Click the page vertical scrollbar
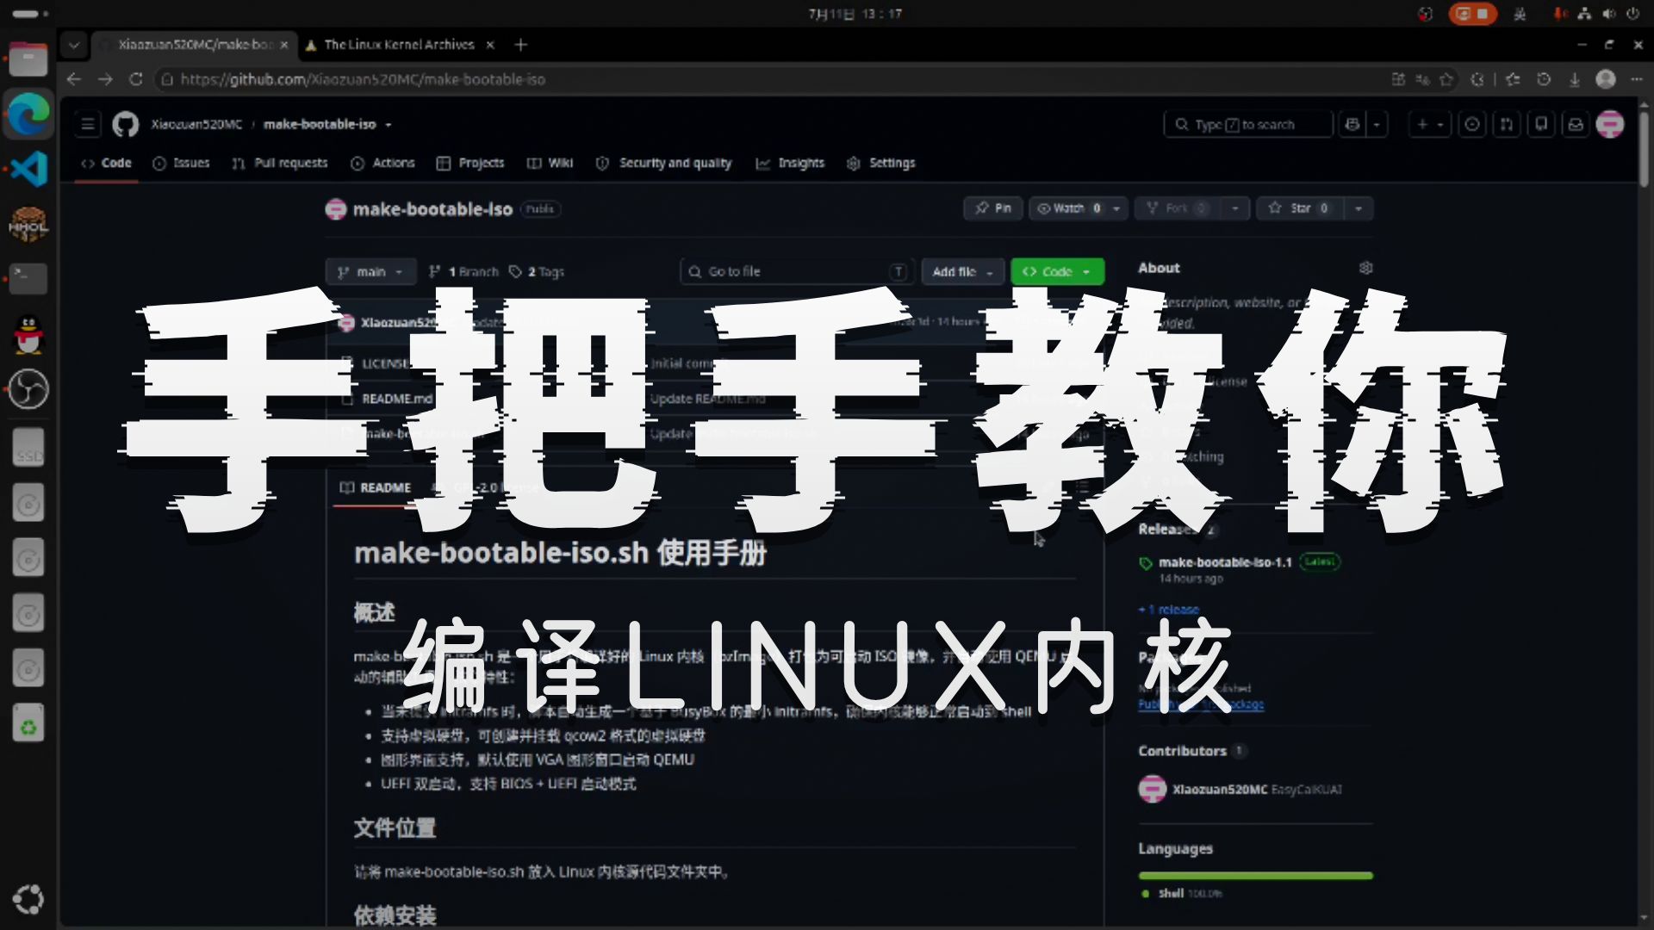 coord(1644,148)
